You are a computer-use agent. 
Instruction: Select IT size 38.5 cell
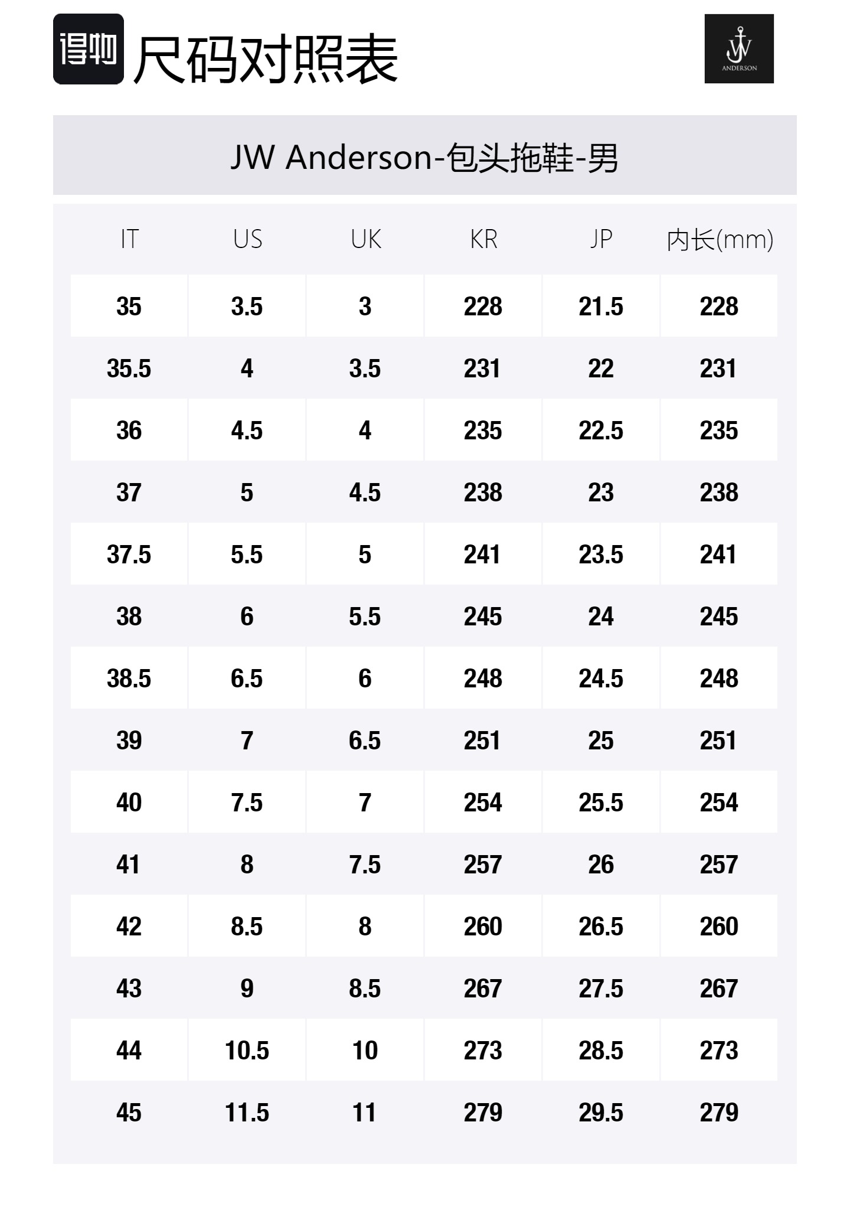(x=129, y=679)
